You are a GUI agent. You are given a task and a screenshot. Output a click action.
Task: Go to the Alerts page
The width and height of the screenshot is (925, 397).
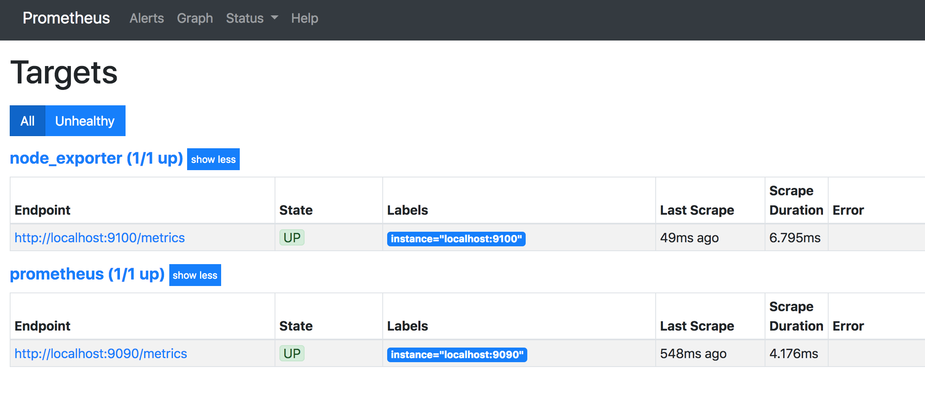[147, 18]
